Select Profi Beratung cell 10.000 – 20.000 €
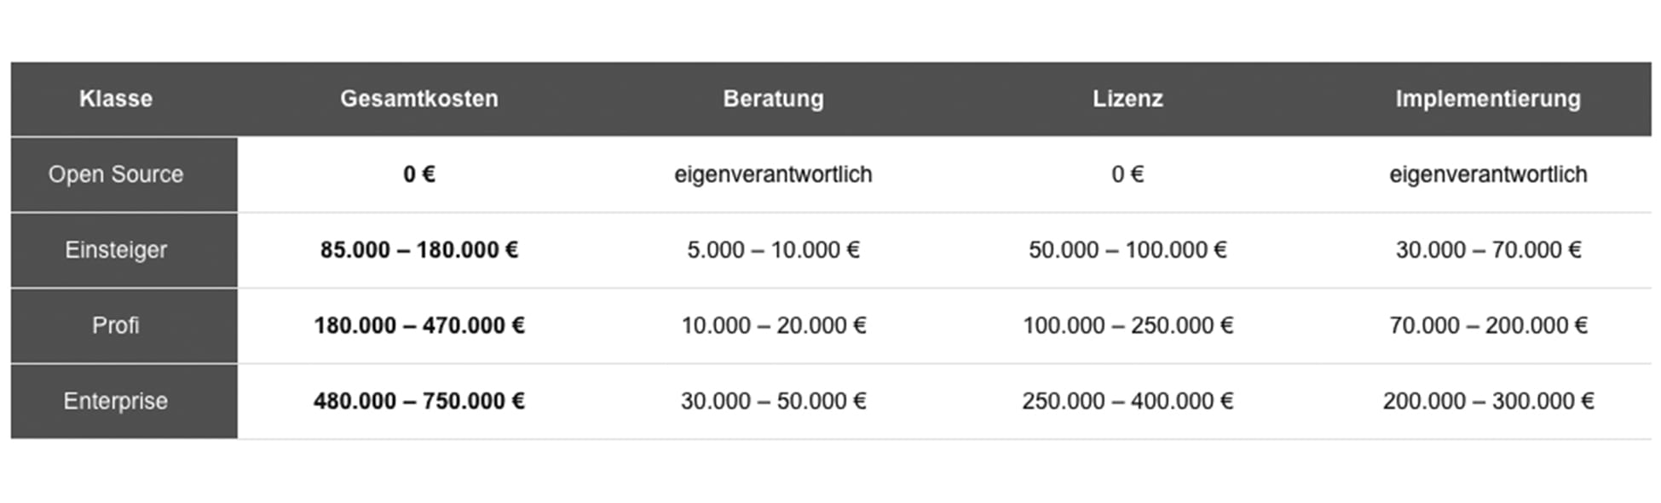The image size is (1661, 503). [x=773, y=325]
